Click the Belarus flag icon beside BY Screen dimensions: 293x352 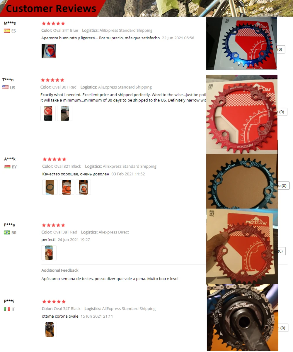pyautogui.click(x=7, y=167)
